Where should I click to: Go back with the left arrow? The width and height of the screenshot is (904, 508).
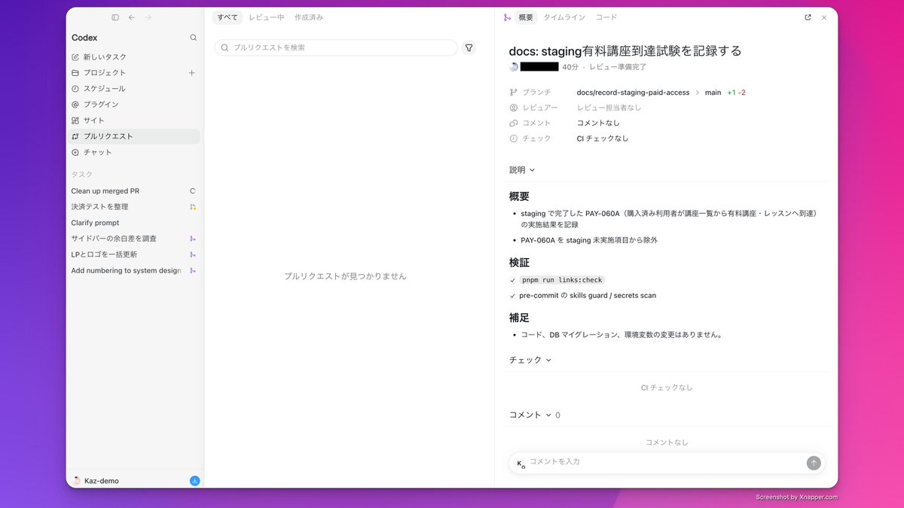tap(132, 17)
